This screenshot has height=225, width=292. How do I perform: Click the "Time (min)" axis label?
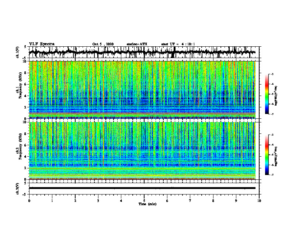pyautogui.click(x=147, y=204)
